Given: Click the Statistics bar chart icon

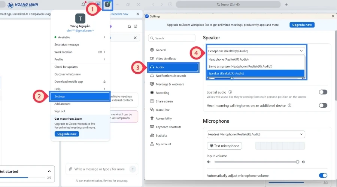Looking at the screenshot, I should (152, 135).
